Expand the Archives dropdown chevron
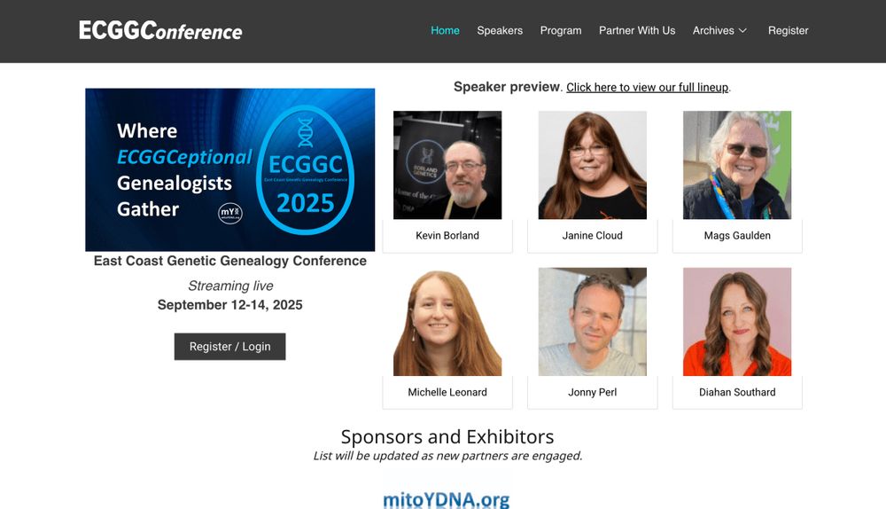This screenshot has height=509, width=886. tap(742, 30)
